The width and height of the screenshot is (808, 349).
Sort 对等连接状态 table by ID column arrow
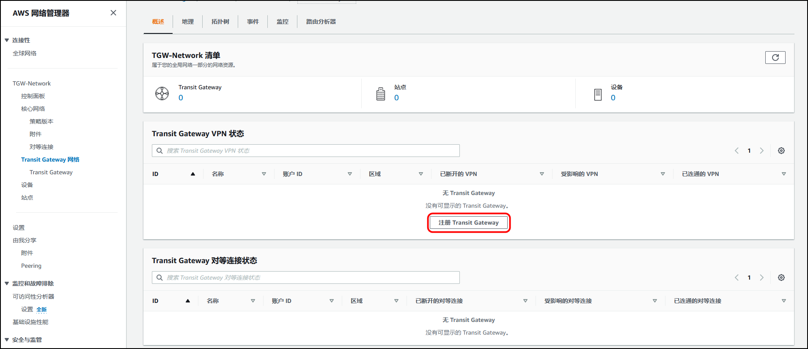point(188,301)
